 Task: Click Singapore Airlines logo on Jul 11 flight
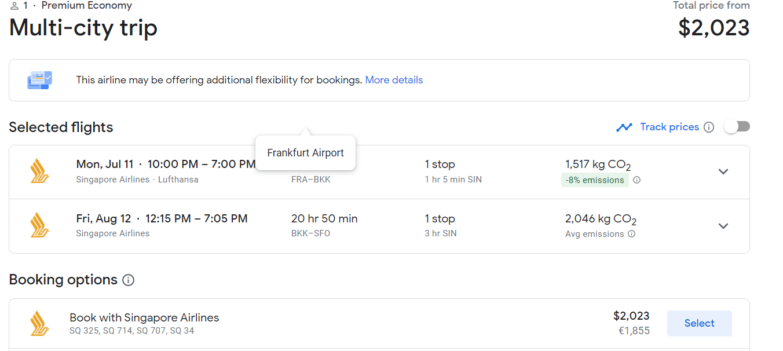[x=39, y=172]
